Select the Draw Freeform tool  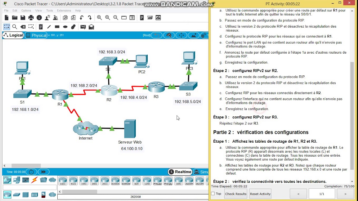[73, 27]
